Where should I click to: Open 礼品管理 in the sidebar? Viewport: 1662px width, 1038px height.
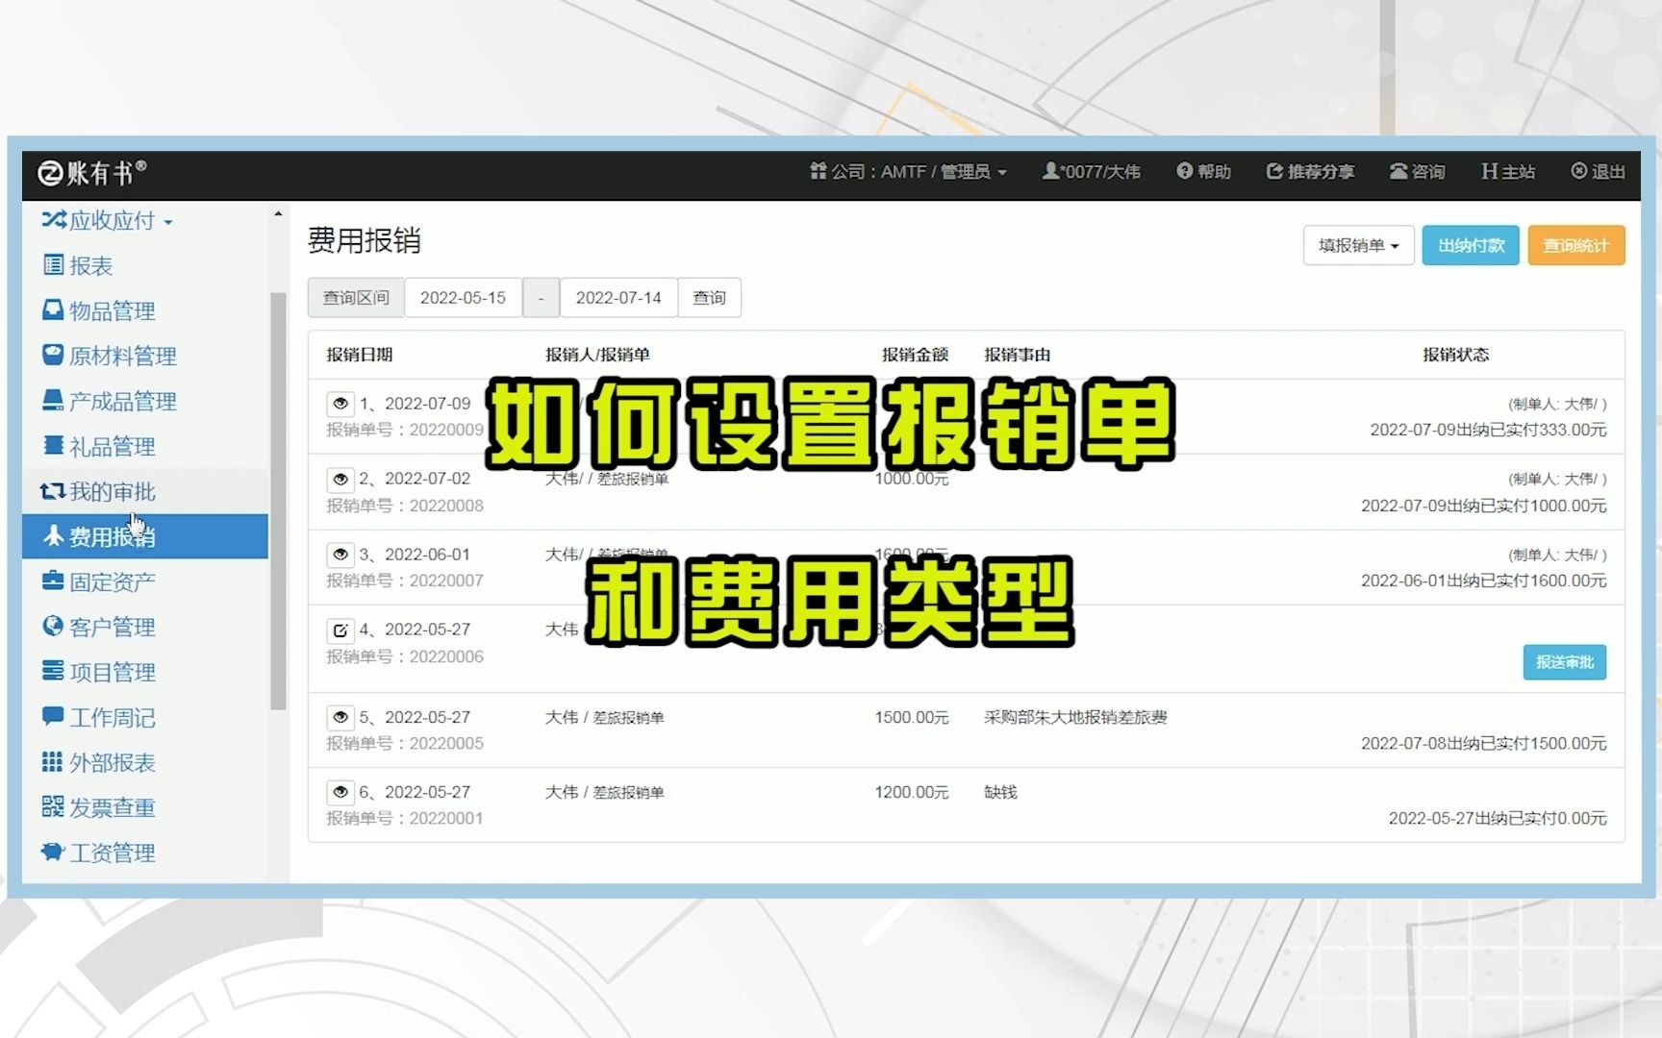click(99, 447)
